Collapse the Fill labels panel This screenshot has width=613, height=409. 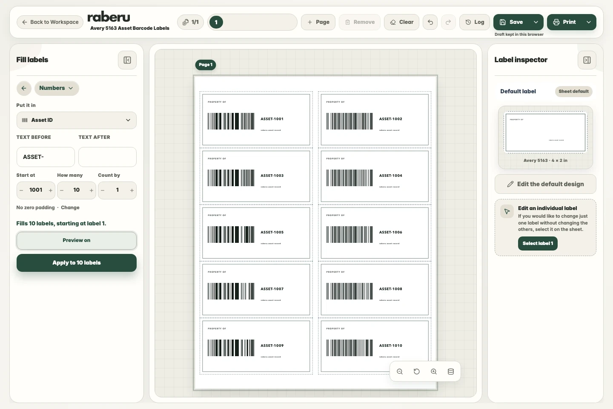click(x=127, y=60)
